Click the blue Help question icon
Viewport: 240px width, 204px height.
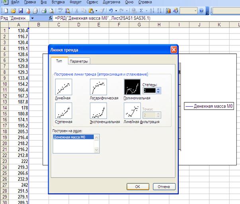pos(201,11)
